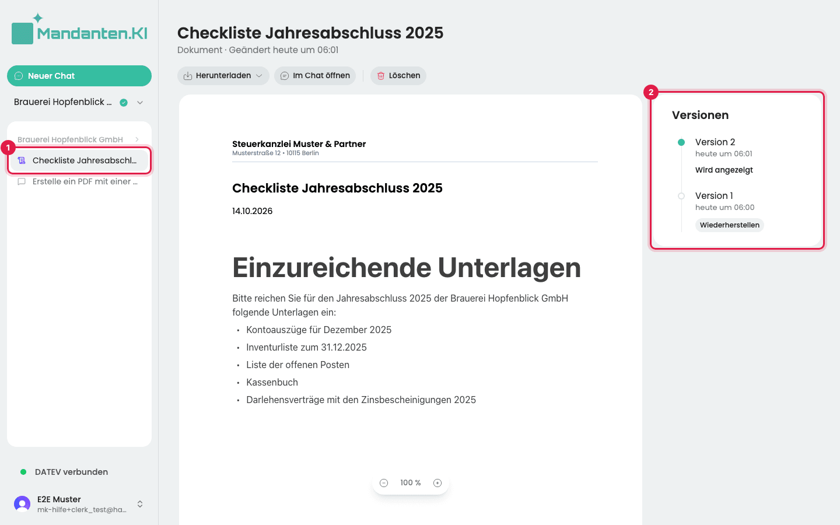Click the Brauerei Hopfenblick GmbH folder label
The height and width of the screenshot is (525, 840).
70,139
